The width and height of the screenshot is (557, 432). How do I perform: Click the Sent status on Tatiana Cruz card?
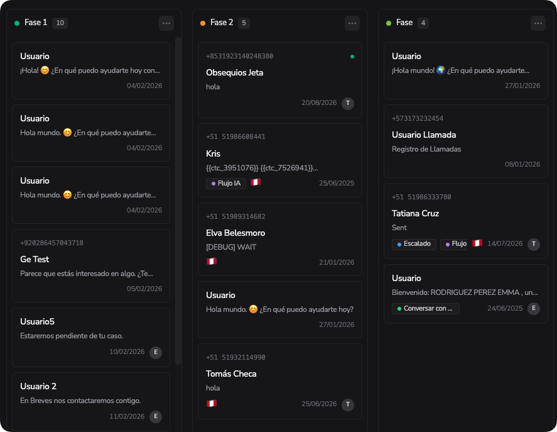(x=399, y=228)
